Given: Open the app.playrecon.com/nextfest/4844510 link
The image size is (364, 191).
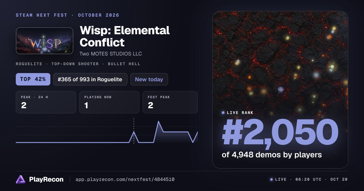Looking at the screenshot, I should [125, 179].
